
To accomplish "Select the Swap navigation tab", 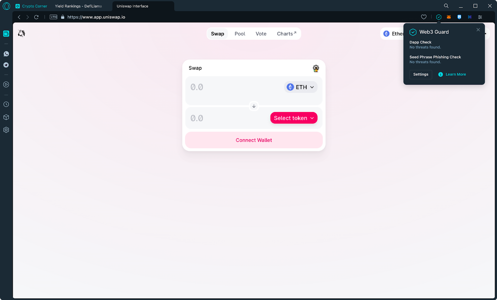I will [217, 34].
